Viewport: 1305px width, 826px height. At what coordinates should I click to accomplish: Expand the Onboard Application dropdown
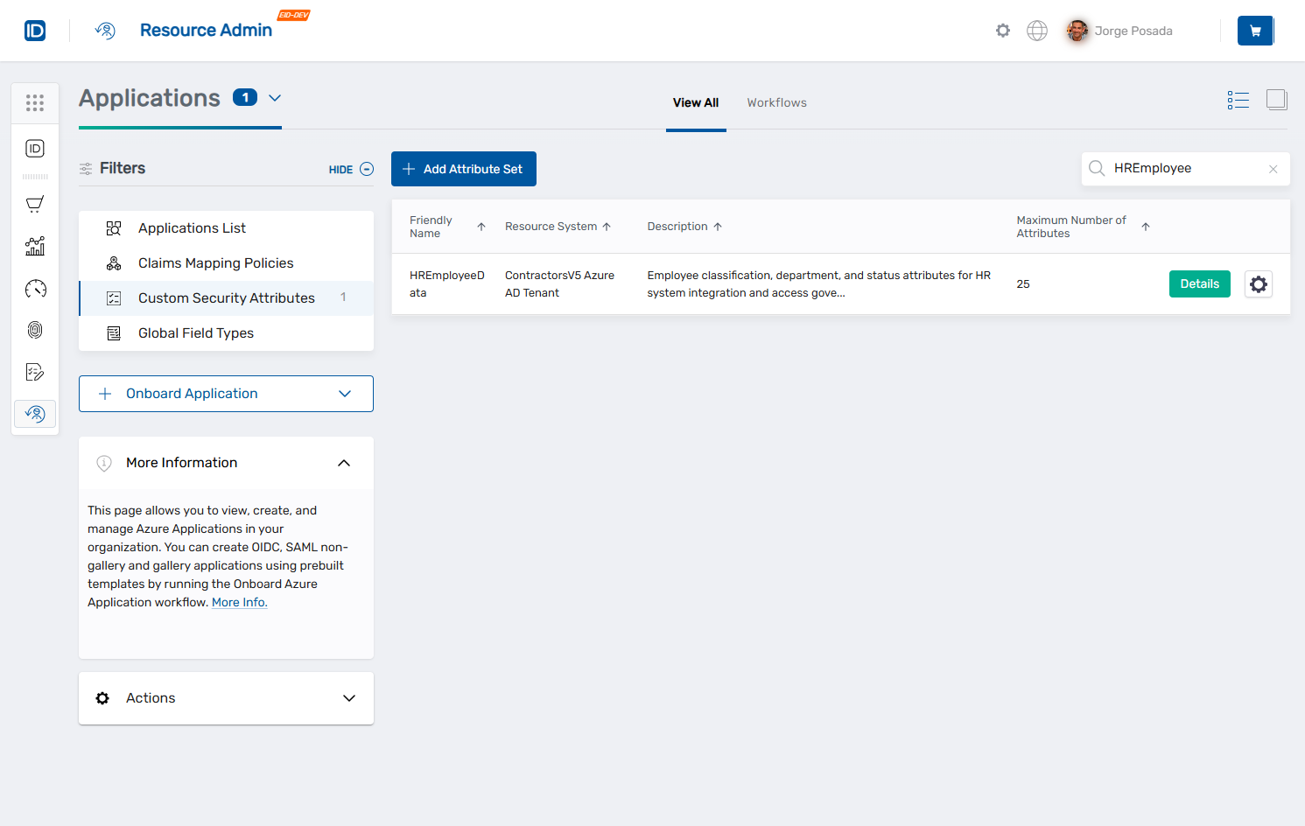[345, 394]
